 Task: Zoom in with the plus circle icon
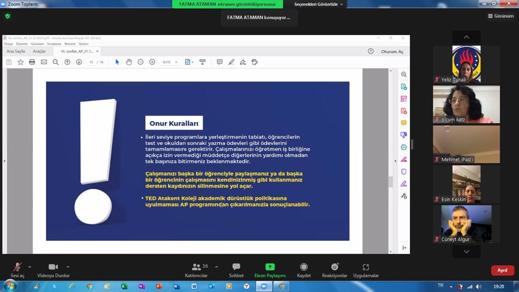coord(152,62)
